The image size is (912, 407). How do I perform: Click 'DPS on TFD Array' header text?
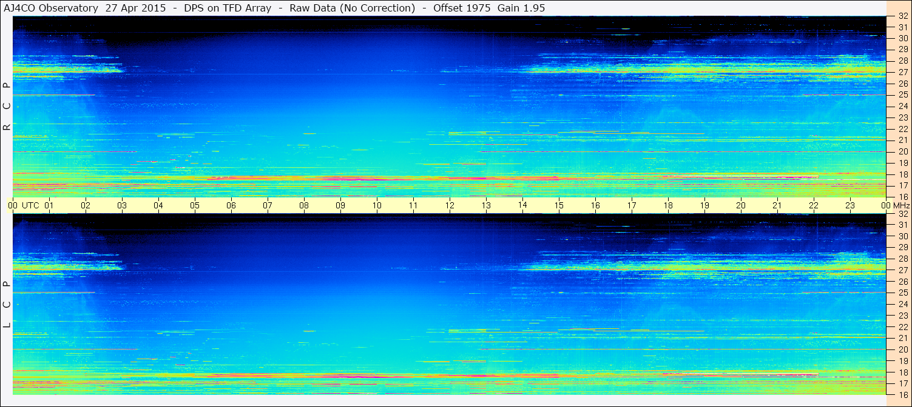[x=228, y=8]
